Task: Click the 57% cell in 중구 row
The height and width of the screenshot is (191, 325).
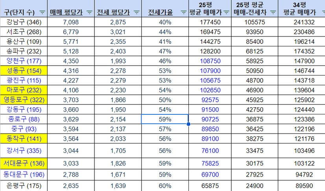Action: (x=165, y=129)
